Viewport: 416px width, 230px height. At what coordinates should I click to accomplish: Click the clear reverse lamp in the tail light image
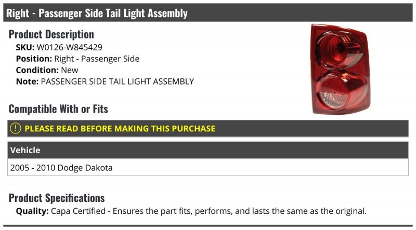(334, 100)
